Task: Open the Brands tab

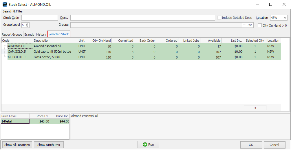Action: [x=29, y=34]
